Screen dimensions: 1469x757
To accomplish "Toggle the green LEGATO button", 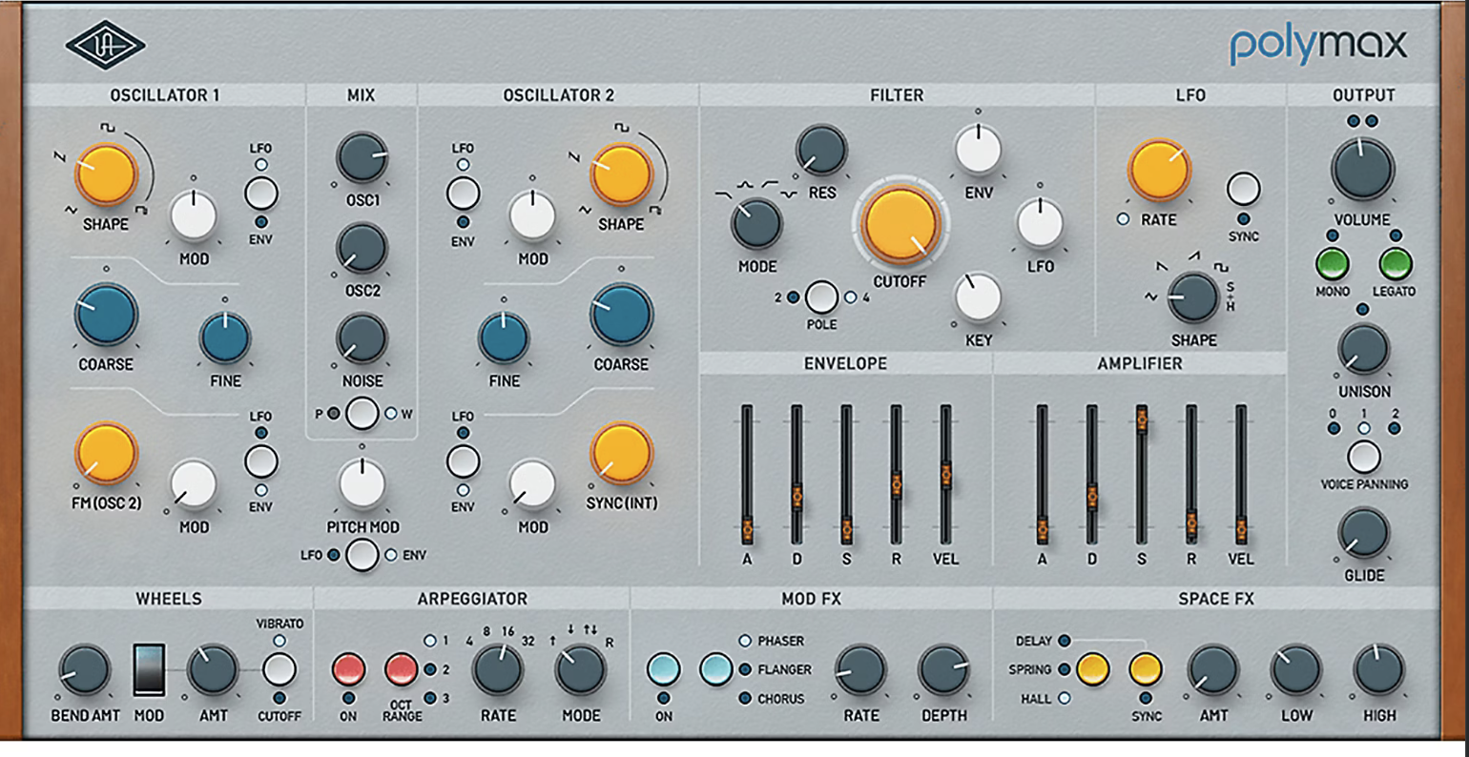I will pos(1395,263).
